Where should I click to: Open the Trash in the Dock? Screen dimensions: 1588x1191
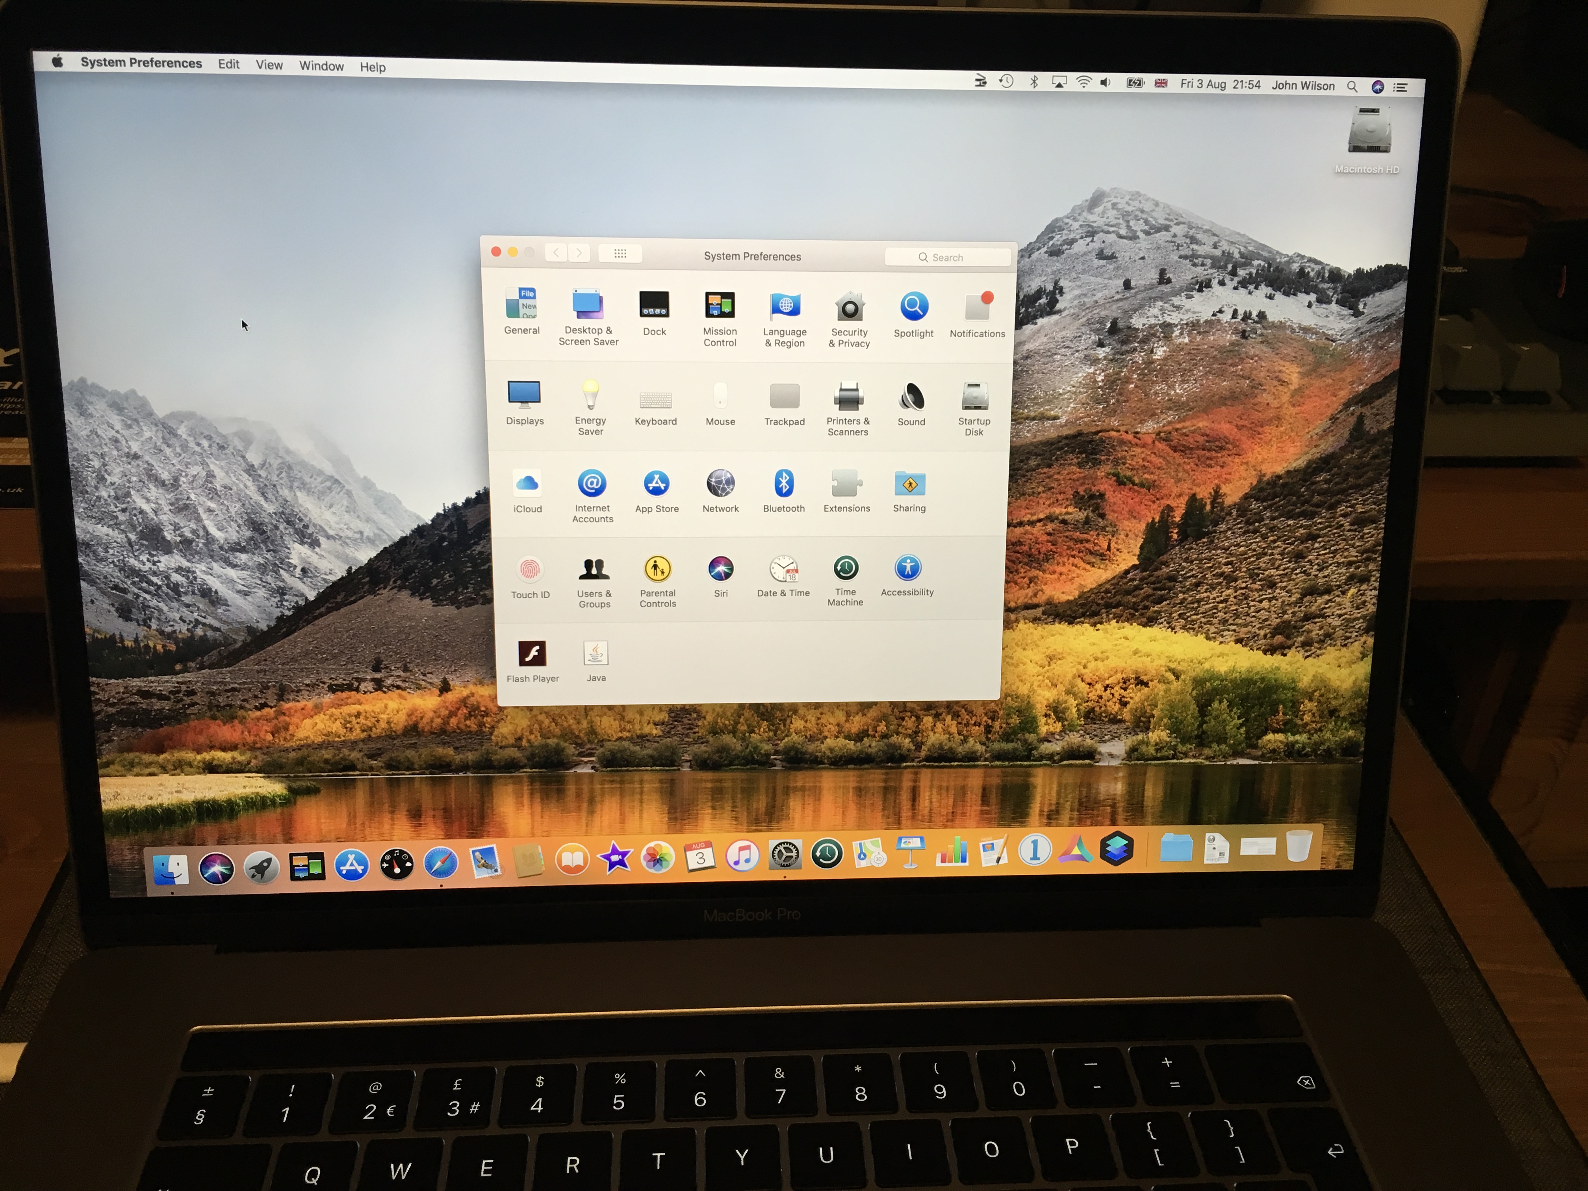(x=1299, y=846)
